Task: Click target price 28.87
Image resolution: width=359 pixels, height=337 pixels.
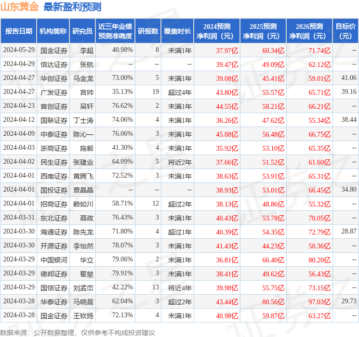Action: (349, 231)
